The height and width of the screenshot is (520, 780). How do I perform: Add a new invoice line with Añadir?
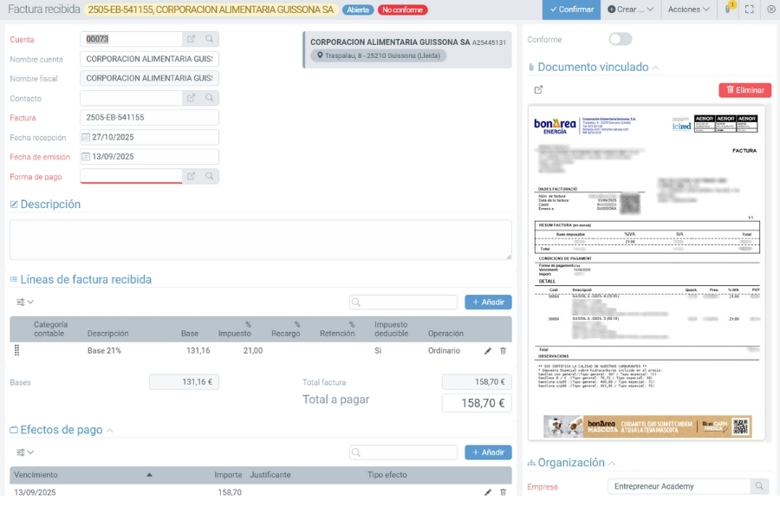coord(488,302)
